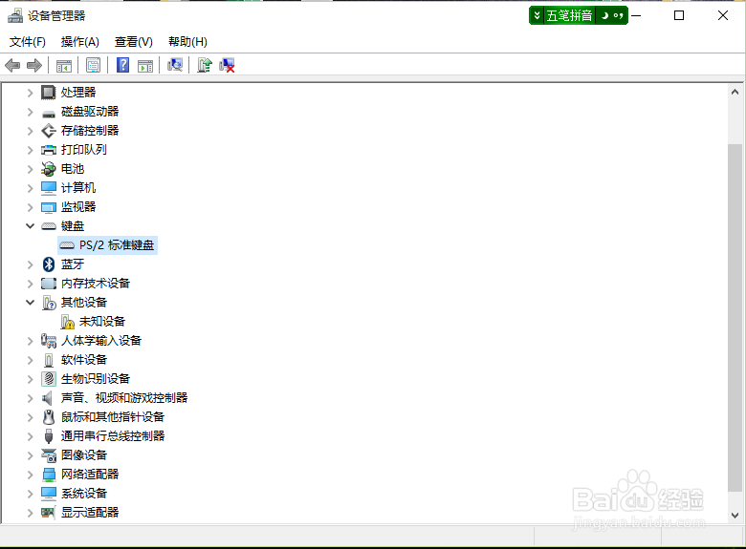Click the USB icon for 通用串行总线控制器

point(49,436)
